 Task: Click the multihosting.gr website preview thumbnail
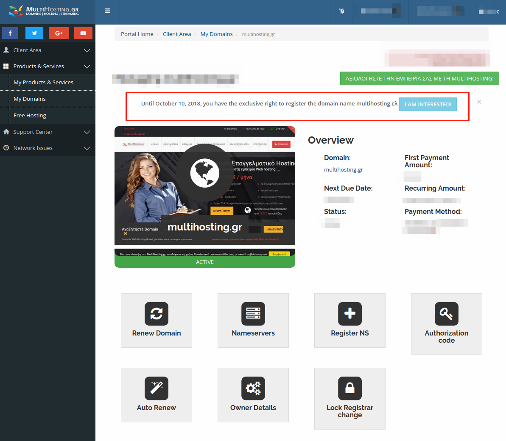coord(204,191)
